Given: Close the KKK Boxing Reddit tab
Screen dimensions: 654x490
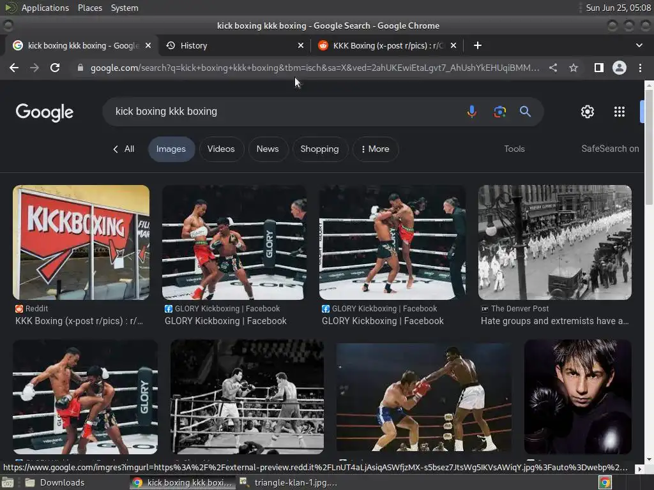Looking at the screenshot, I should coord(453,45).
